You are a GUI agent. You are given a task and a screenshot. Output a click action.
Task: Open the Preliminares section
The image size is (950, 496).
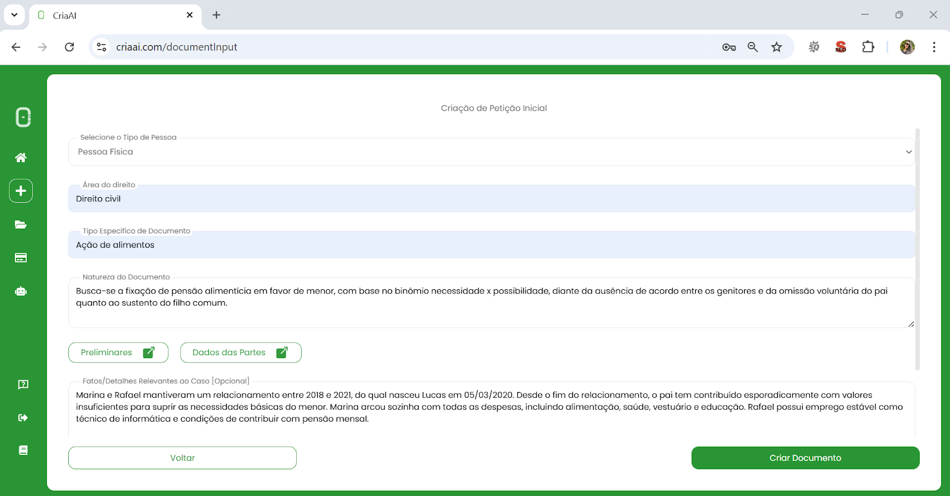pyautogui.click(x=118, y=352)
